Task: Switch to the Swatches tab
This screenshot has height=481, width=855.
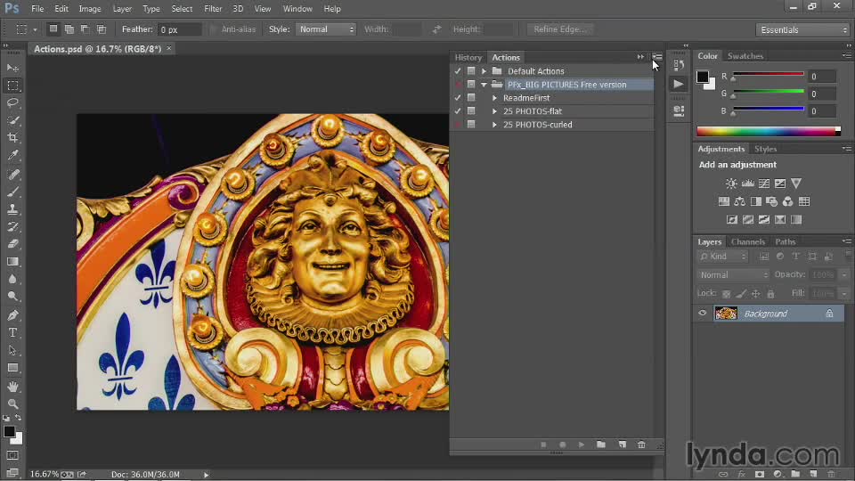Action: pyautogui.click(x=745, y=55)
